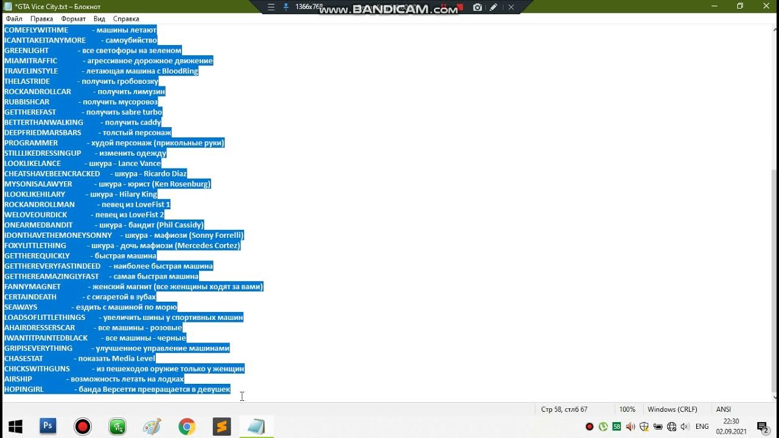Click the CHEATSHAVEBEENCRACKED line
Viewport: 779px width, 438px height.
click(96, 174)
